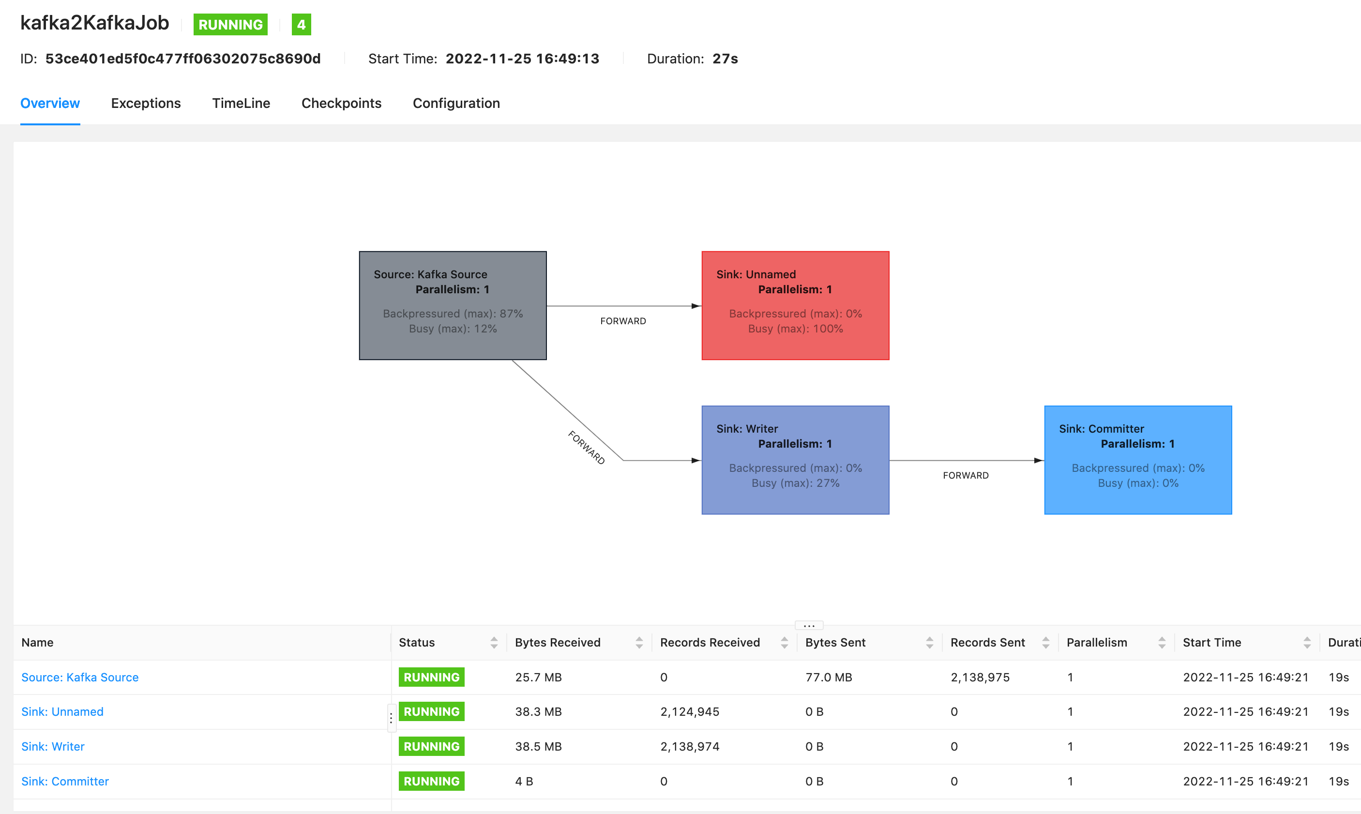Open the Overview tab

[x=50, y=103]
